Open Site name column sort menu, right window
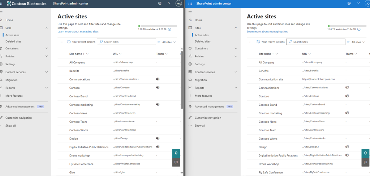 click(276, 54)
